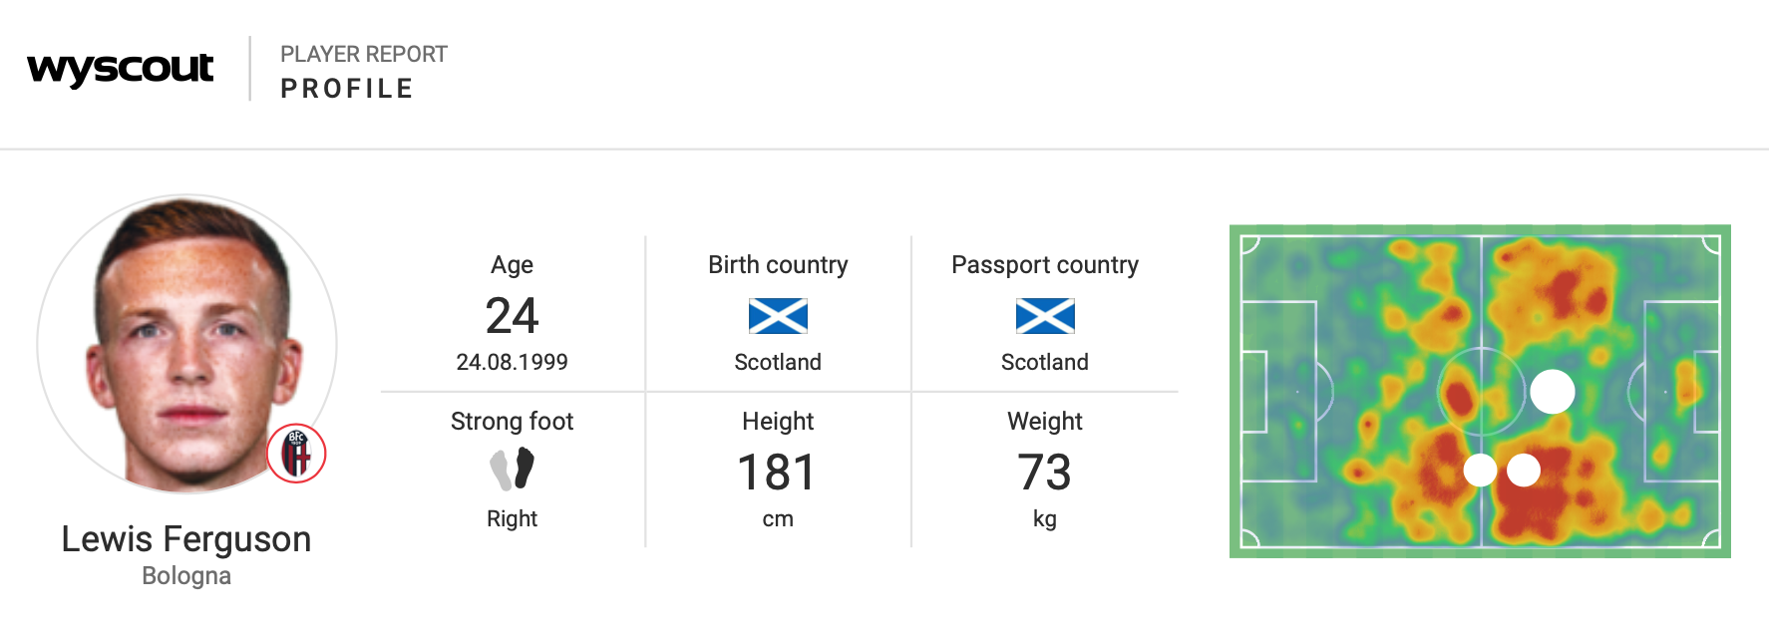Select the PROFILE section heading
1769x636 pixels.
(x=347, y=89)
